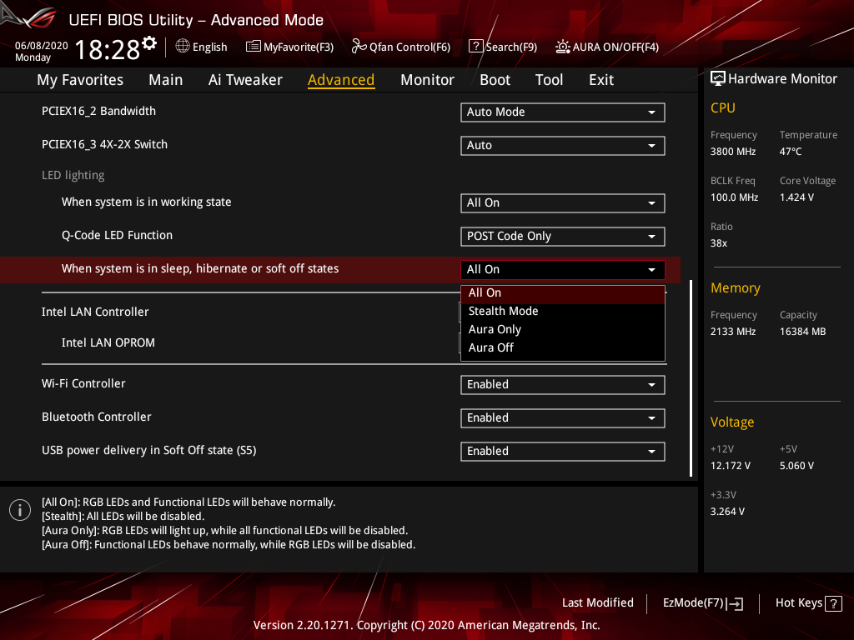Click the +3.3V 3.264 V reading
Viewport: 854px width, 640px height.
tap(727, 512)
